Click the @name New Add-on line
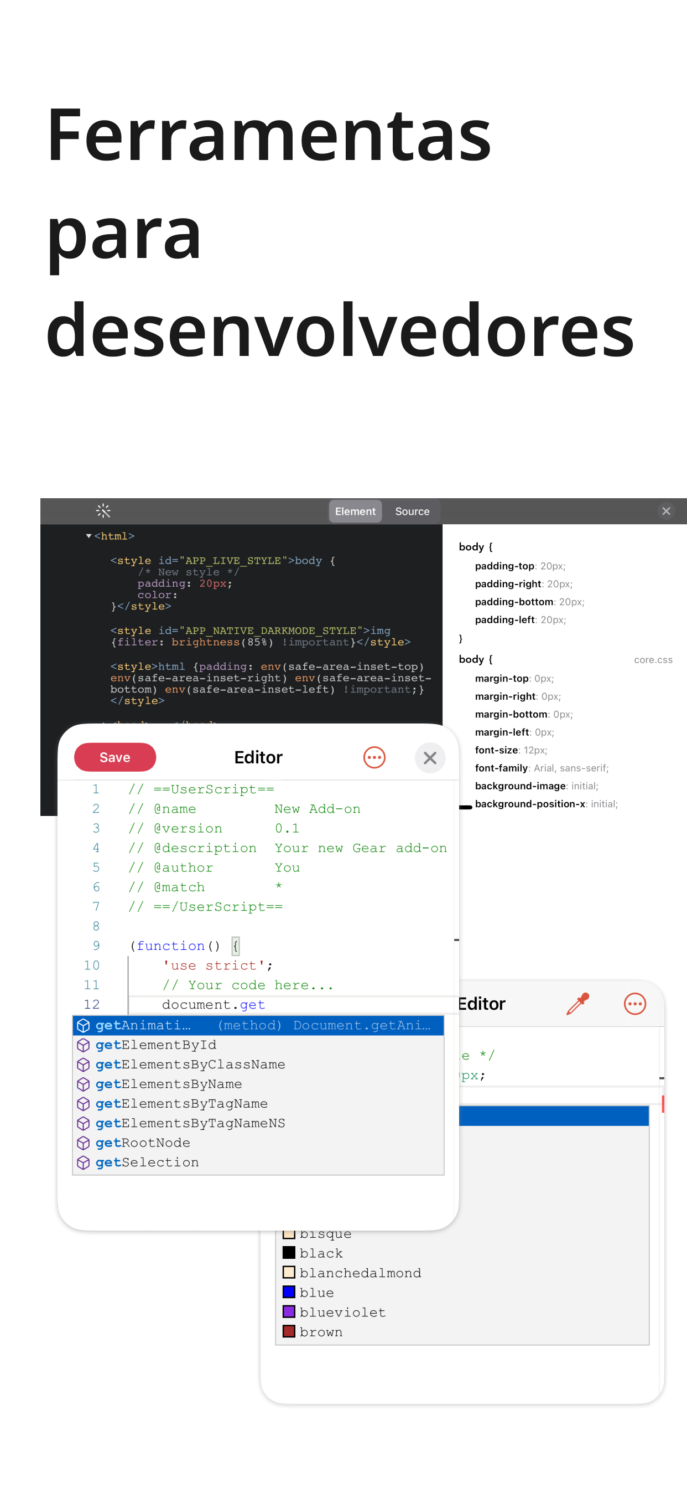 click(244, 809)
